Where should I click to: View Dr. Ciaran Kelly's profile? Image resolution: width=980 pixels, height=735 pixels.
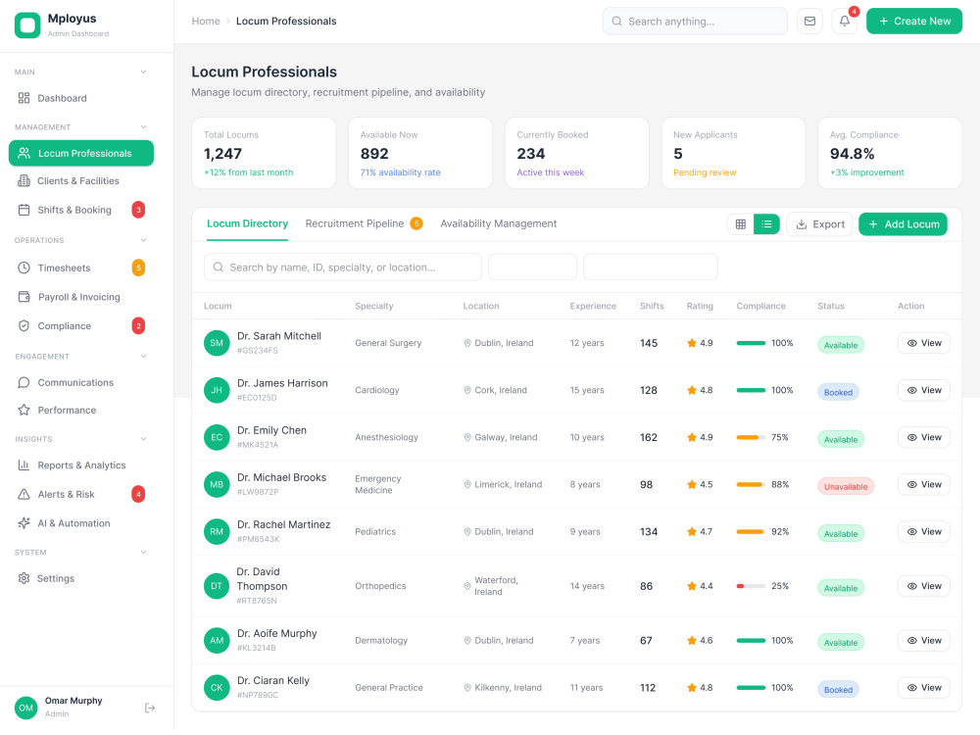pyautogui.click(x=924, y=688)
